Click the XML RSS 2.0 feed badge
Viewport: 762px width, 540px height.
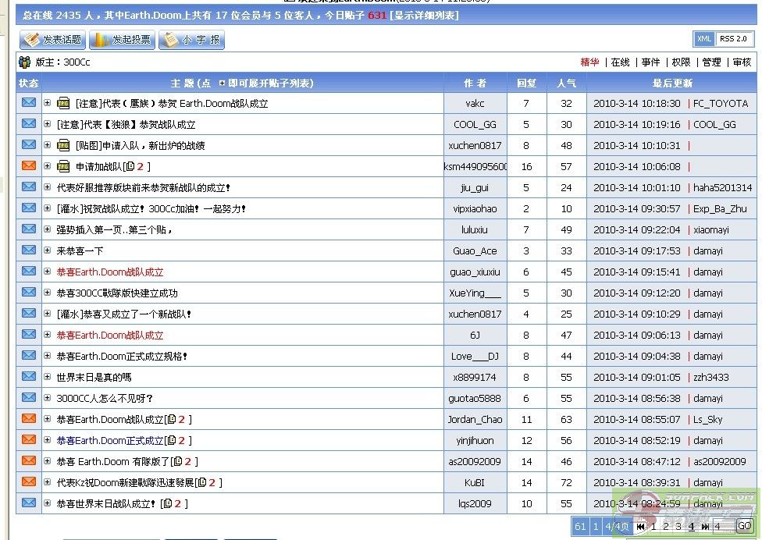click(724, 39)
